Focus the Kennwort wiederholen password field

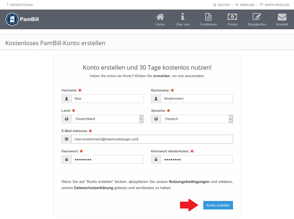pyautogui.click(x=197, y=159)
